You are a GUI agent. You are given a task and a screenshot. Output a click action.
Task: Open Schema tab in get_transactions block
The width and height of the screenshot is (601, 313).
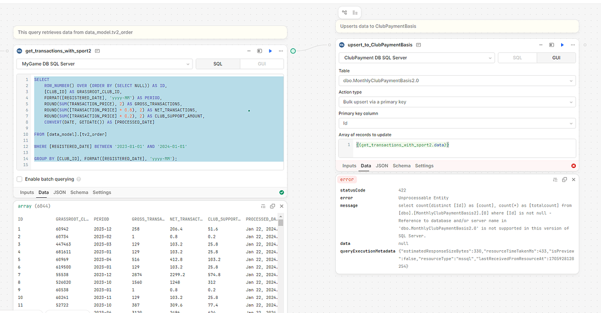coord(79,193)
